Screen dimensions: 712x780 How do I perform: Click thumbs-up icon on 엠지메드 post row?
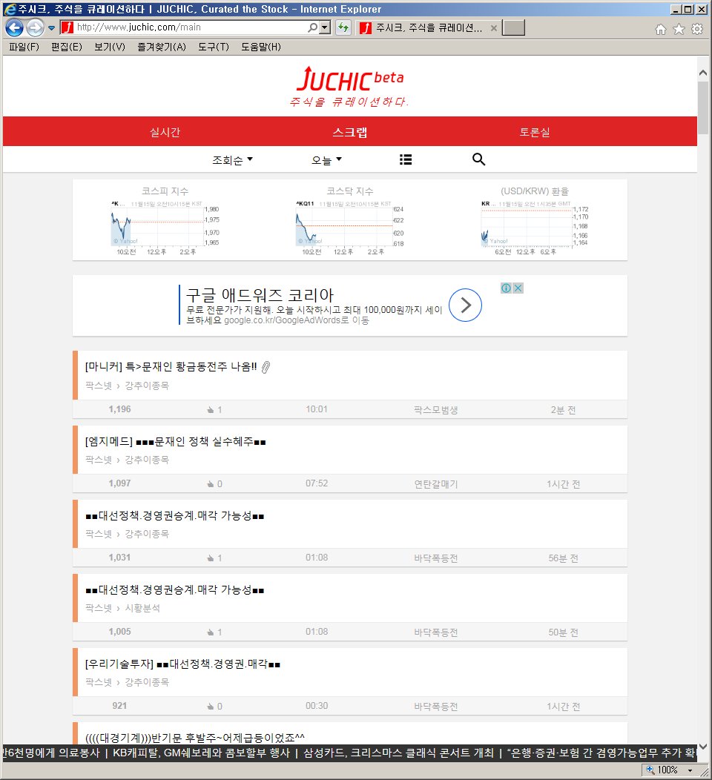click(x=211, y=484)
